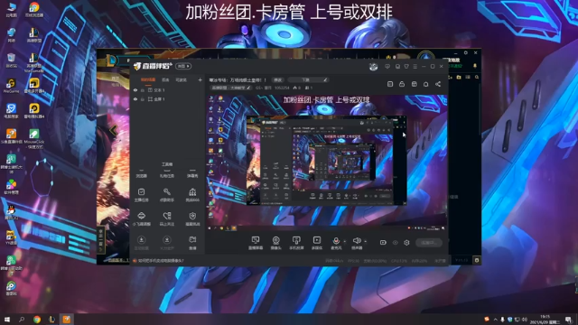Toggle visibility of the 全屏 1 source

coord(135,99)
